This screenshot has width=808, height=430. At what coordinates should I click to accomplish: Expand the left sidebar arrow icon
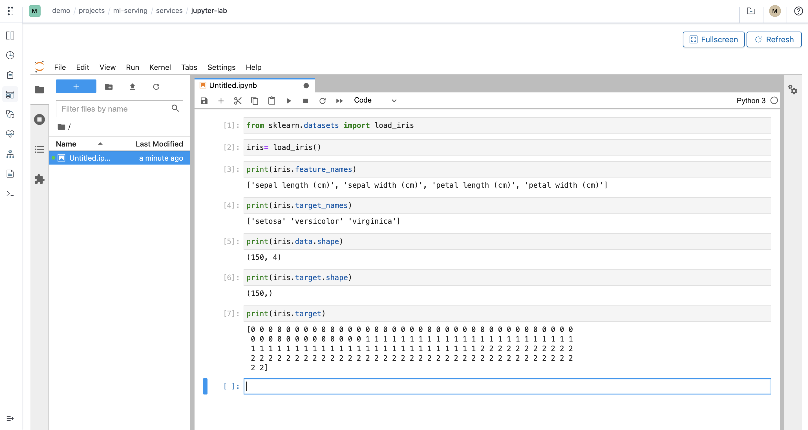click(10, 418)
